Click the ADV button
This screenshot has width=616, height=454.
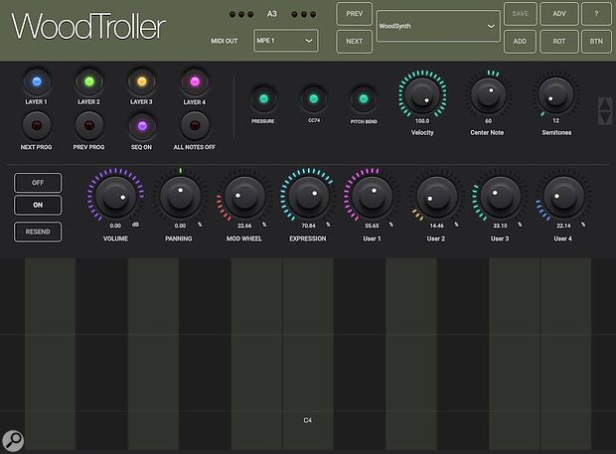(559, 14)
